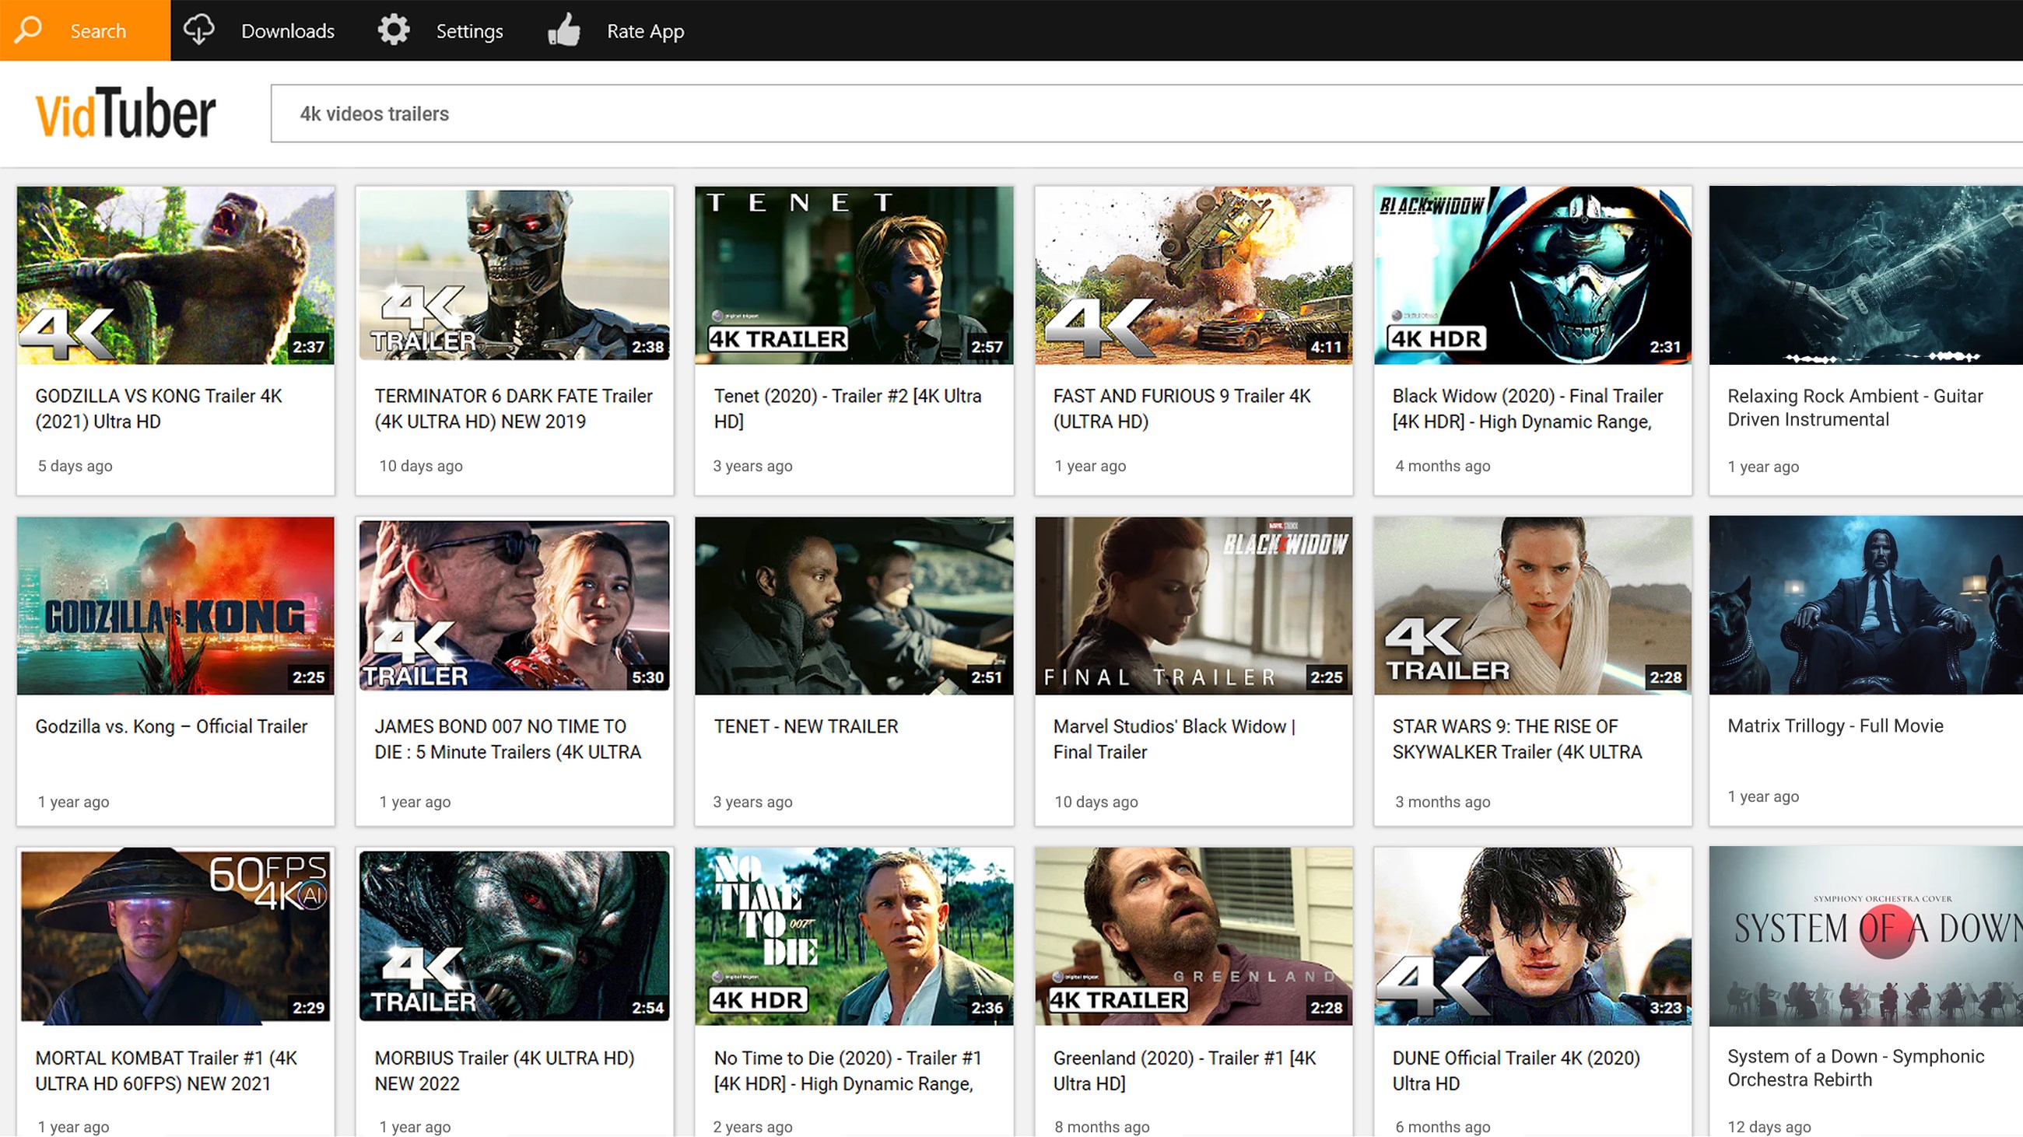The image size is (2023, 1137).
Task: Open the Godzilla vs Kong 4K trailer thumbnail
Action: pos(176,275)
